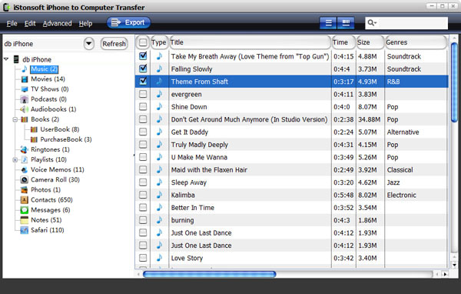Select Safari (110) in the tree
The width and height of the screenshot is (461, 294).
tap(48, 230)
